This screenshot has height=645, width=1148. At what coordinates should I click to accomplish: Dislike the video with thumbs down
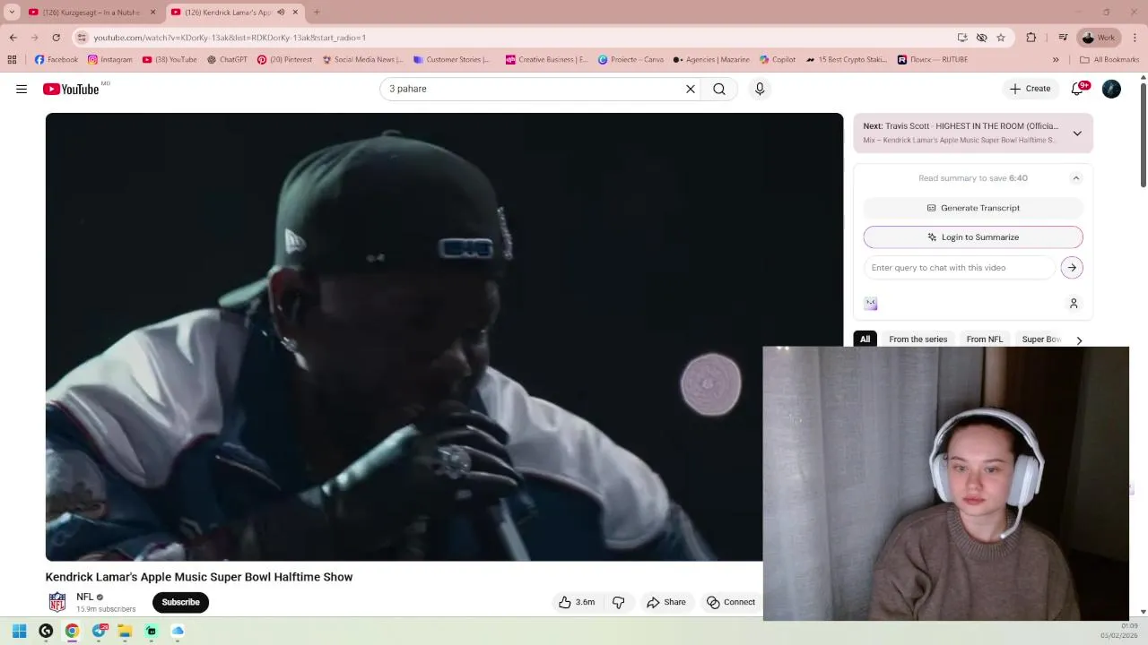(618, 602)
